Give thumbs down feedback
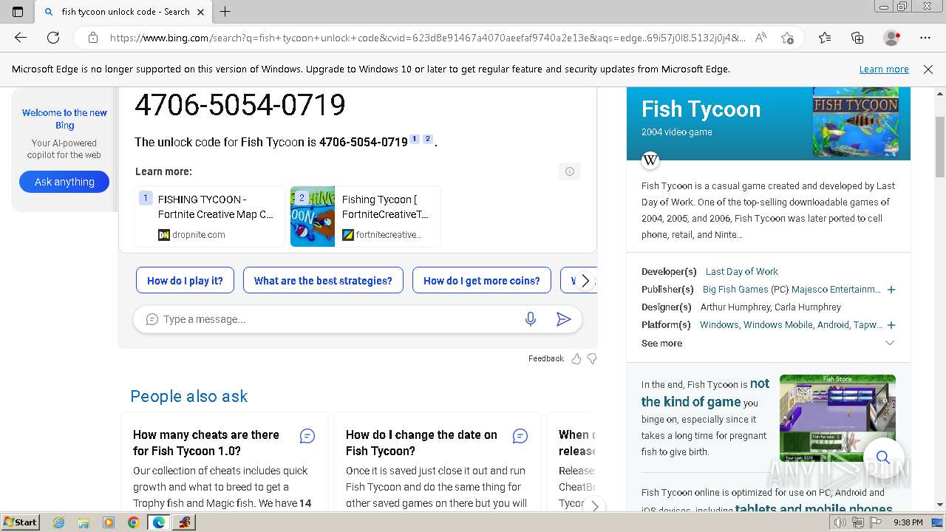 coord(592,358)
